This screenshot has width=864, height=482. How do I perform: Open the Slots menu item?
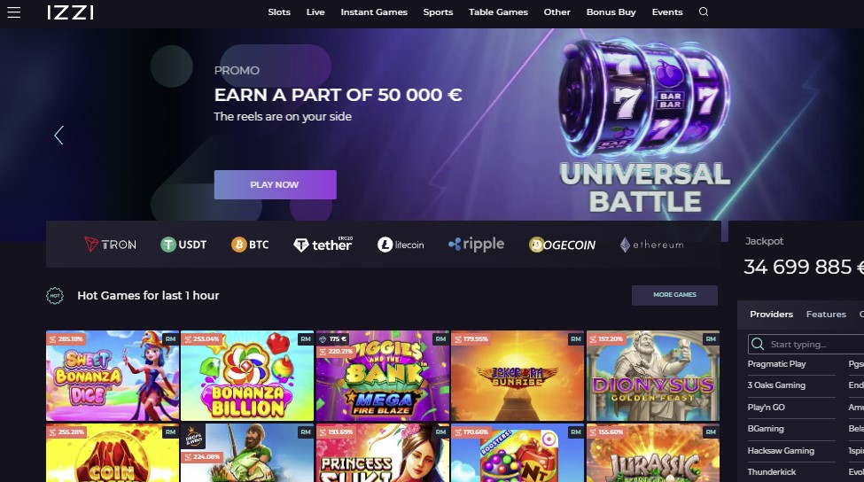pos(279,12)
